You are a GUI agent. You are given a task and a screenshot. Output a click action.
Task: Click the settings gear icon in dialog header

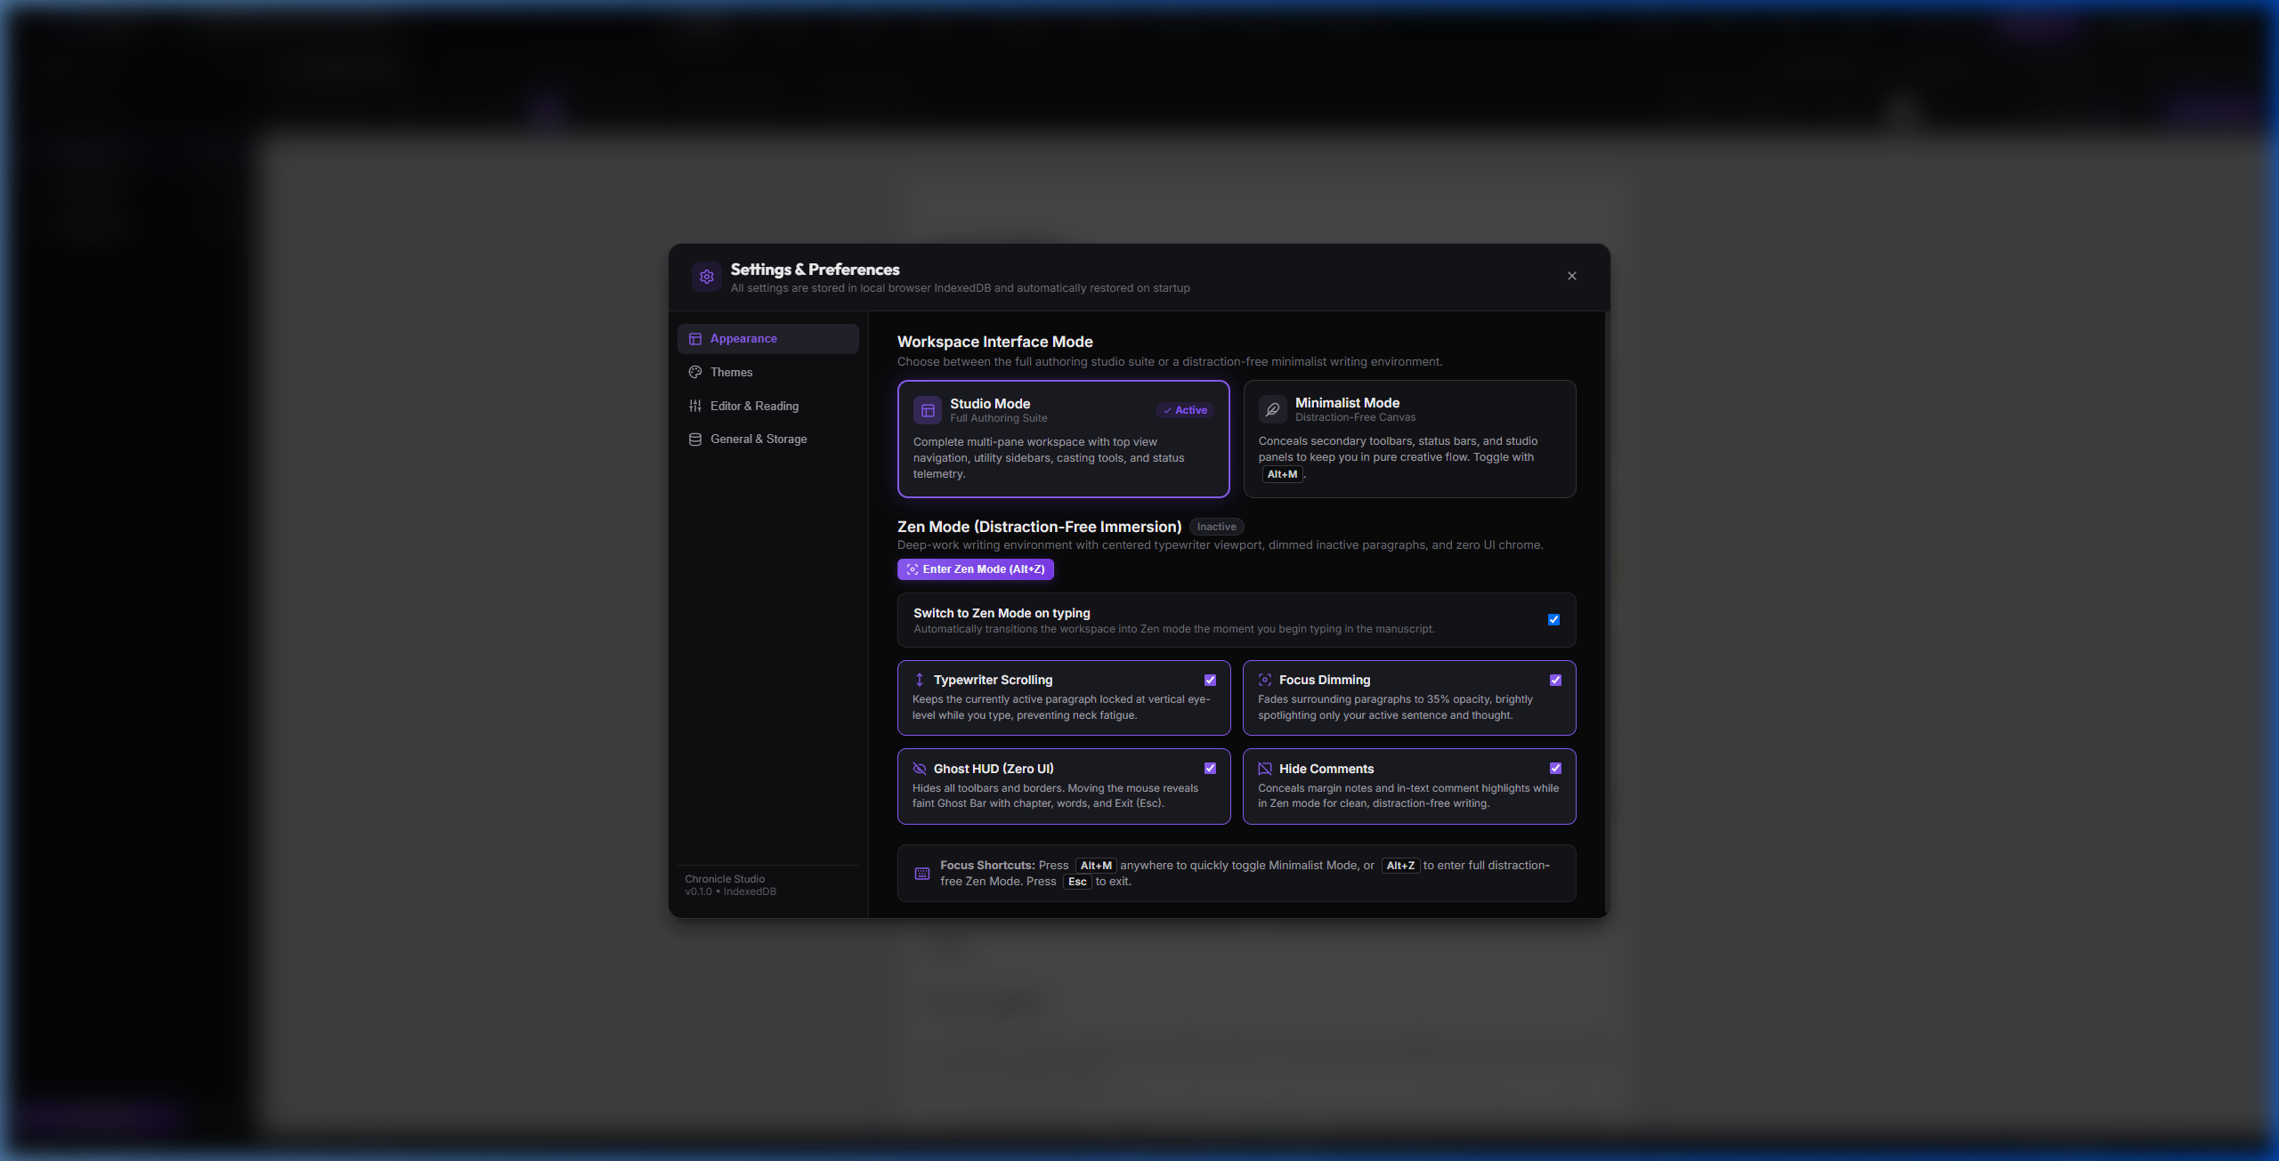[707, 277]
